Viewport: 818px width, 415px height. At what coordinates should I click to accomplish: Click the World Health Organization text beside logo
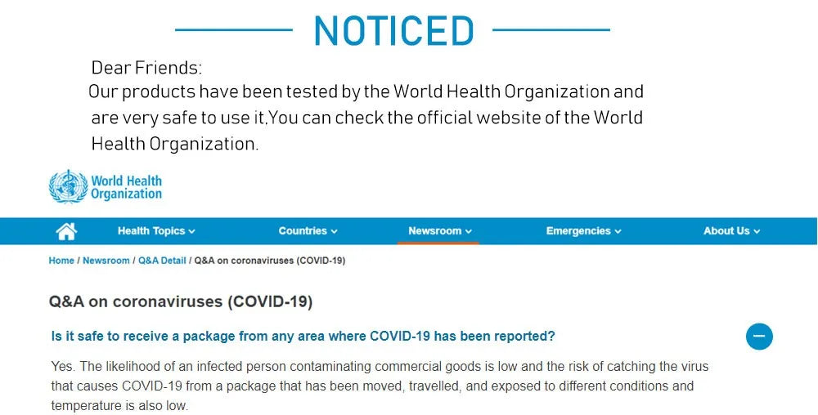(126, 187)
